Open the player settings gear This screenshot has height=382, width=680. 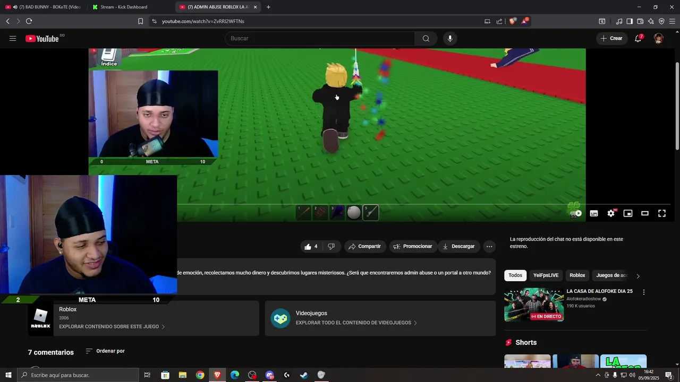click(x=611, y=213)
